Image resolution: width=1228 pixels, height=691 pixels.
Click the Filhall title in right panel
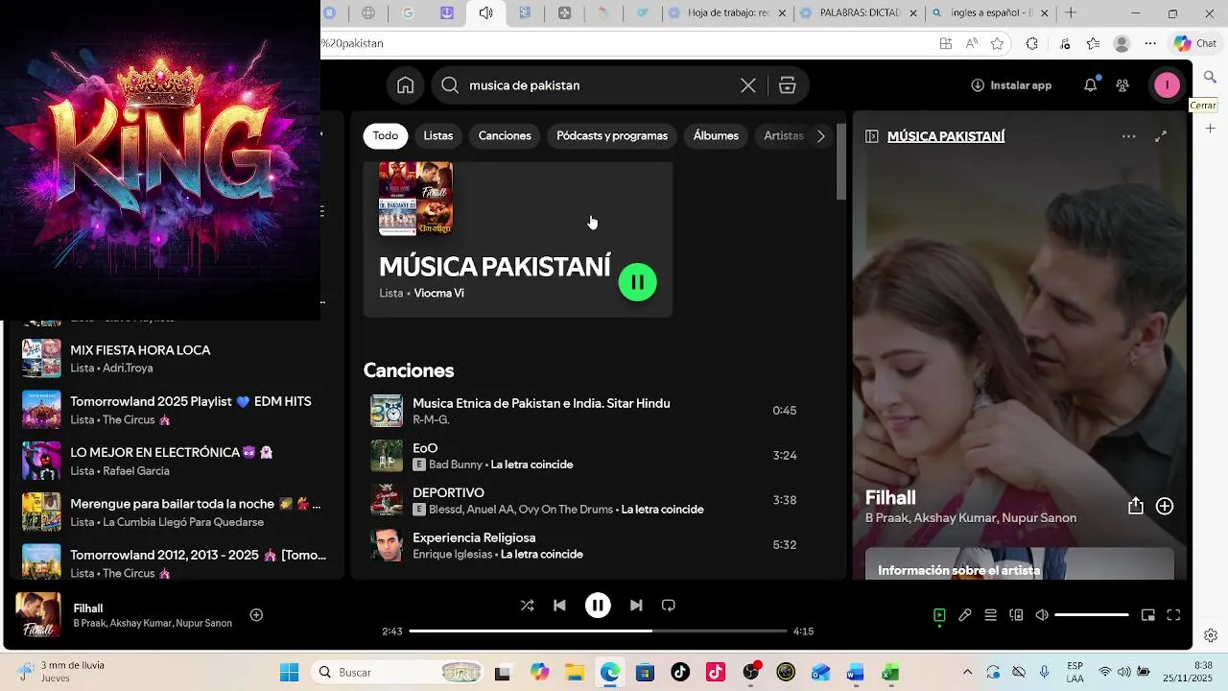click(890, 497)
